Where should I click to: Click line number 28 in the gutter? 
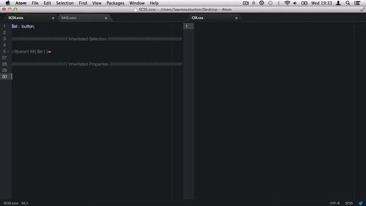click(4, 64)
